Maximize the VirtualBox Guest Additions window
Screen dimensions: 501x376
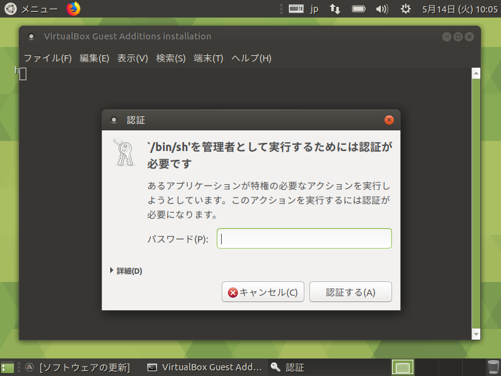point(458,37)
